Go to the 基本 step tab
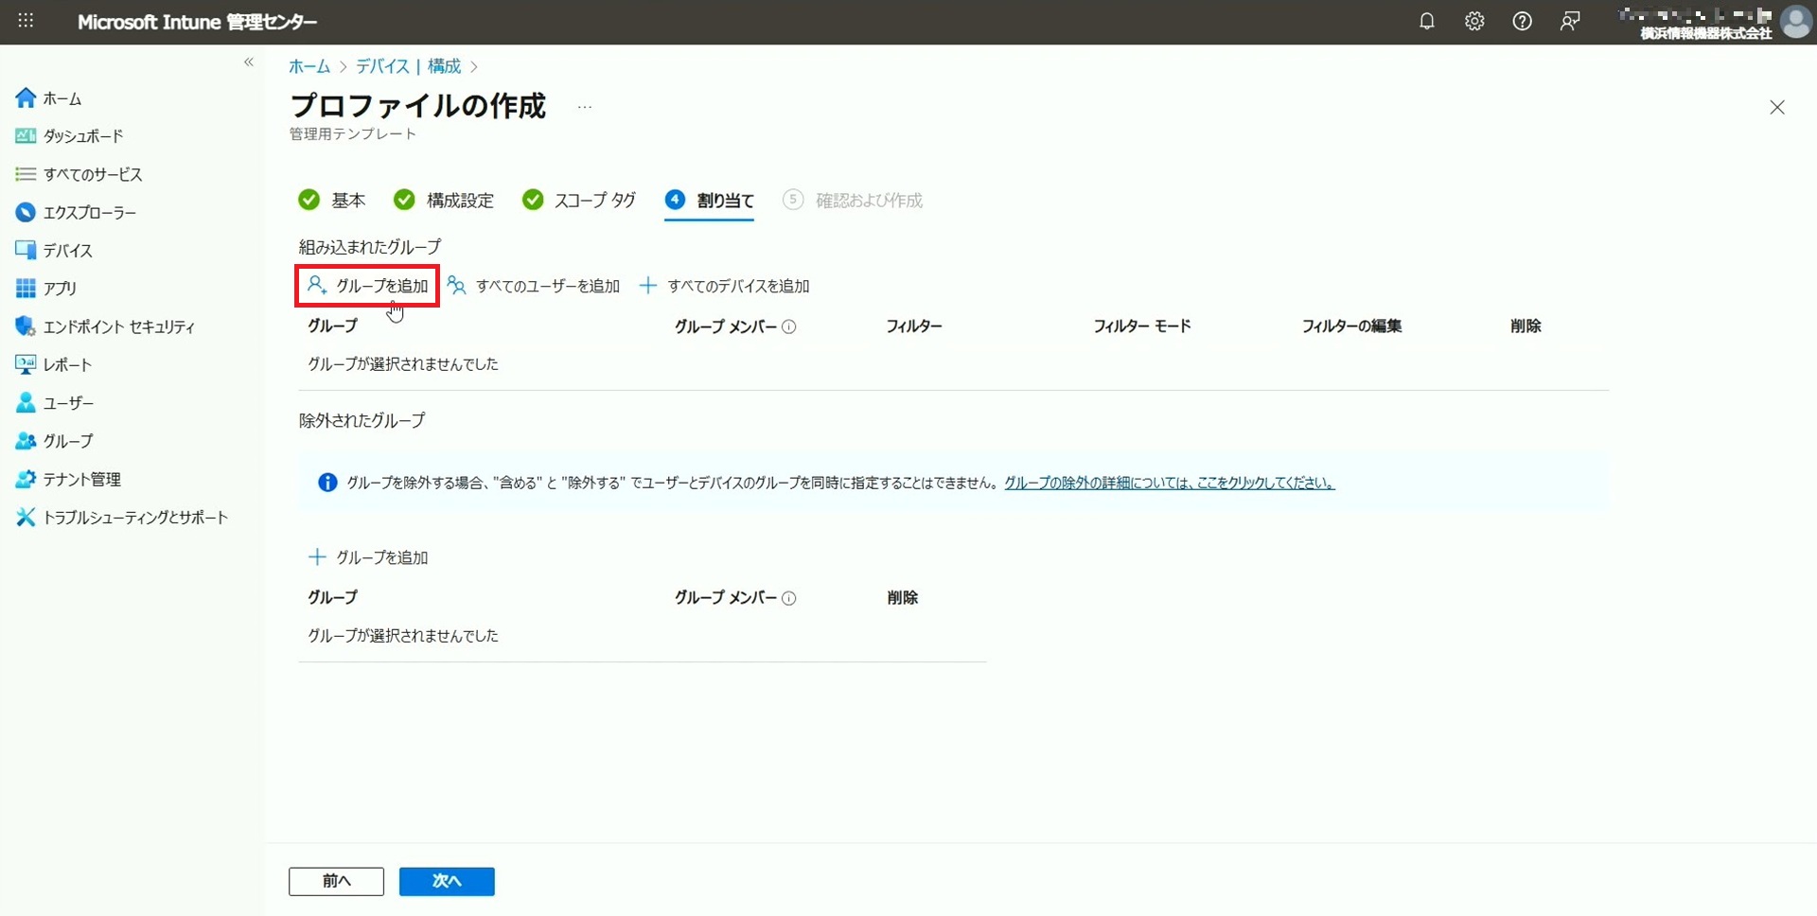The width and height of the screenshot is (1817, 916). (332, 201)
